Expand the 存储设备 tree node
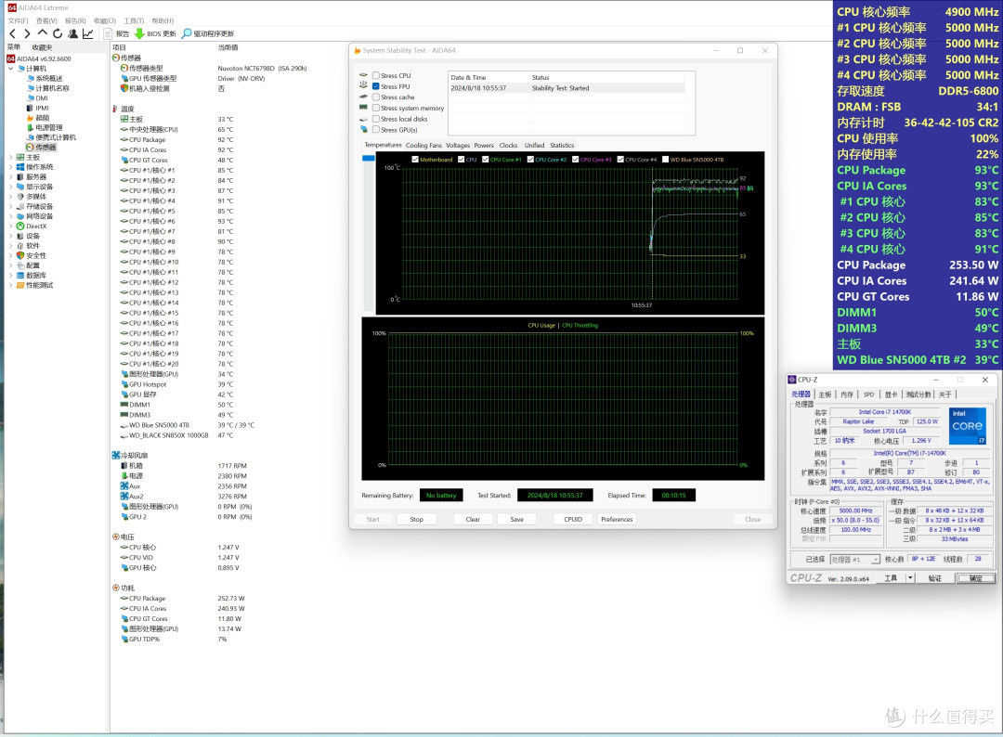The height and width of the screenshot is (737, 1003). click(x=10, y=206)
